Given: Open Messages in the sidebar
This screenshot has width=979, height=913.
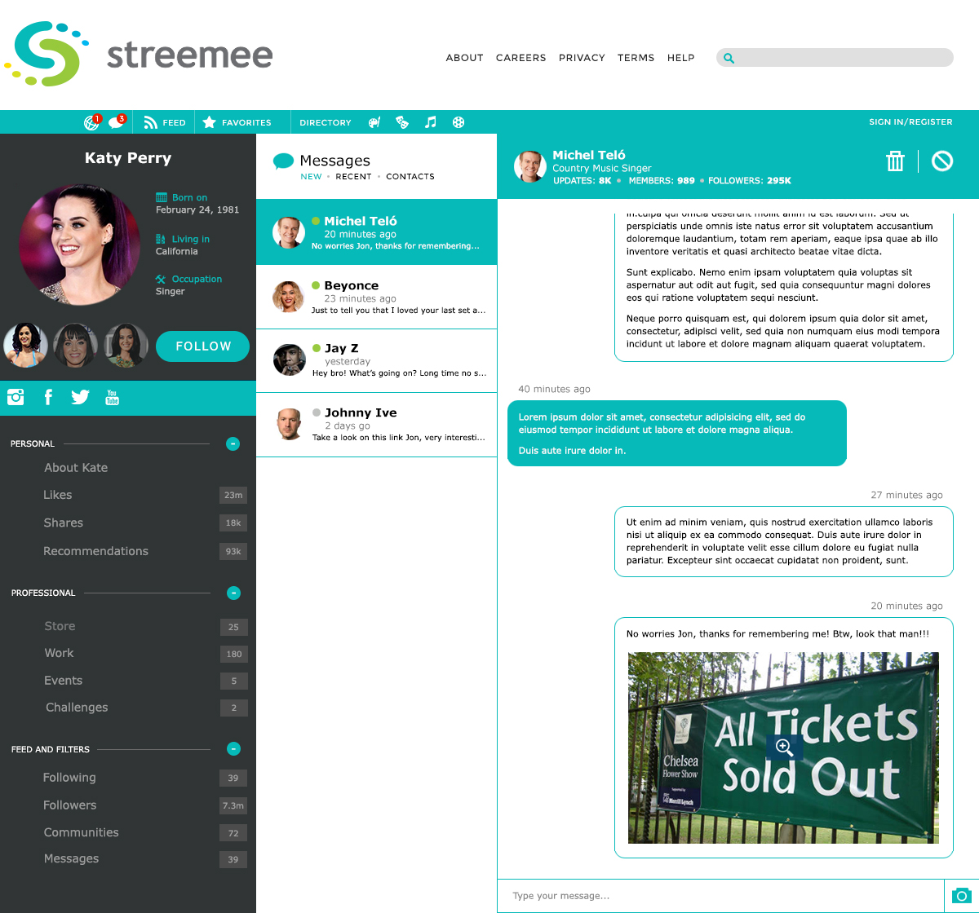Looking at the screenshot, I should (71, 858).
